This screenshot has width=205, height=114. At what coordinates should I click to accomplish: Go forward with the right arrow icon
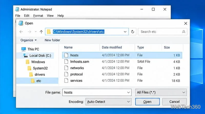[x=29, y=32]
